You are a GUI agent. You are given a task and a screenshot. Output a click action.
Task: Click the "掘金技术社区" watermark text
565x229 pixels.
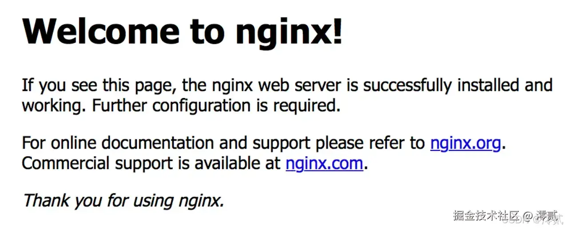click(x=486, y=216)
